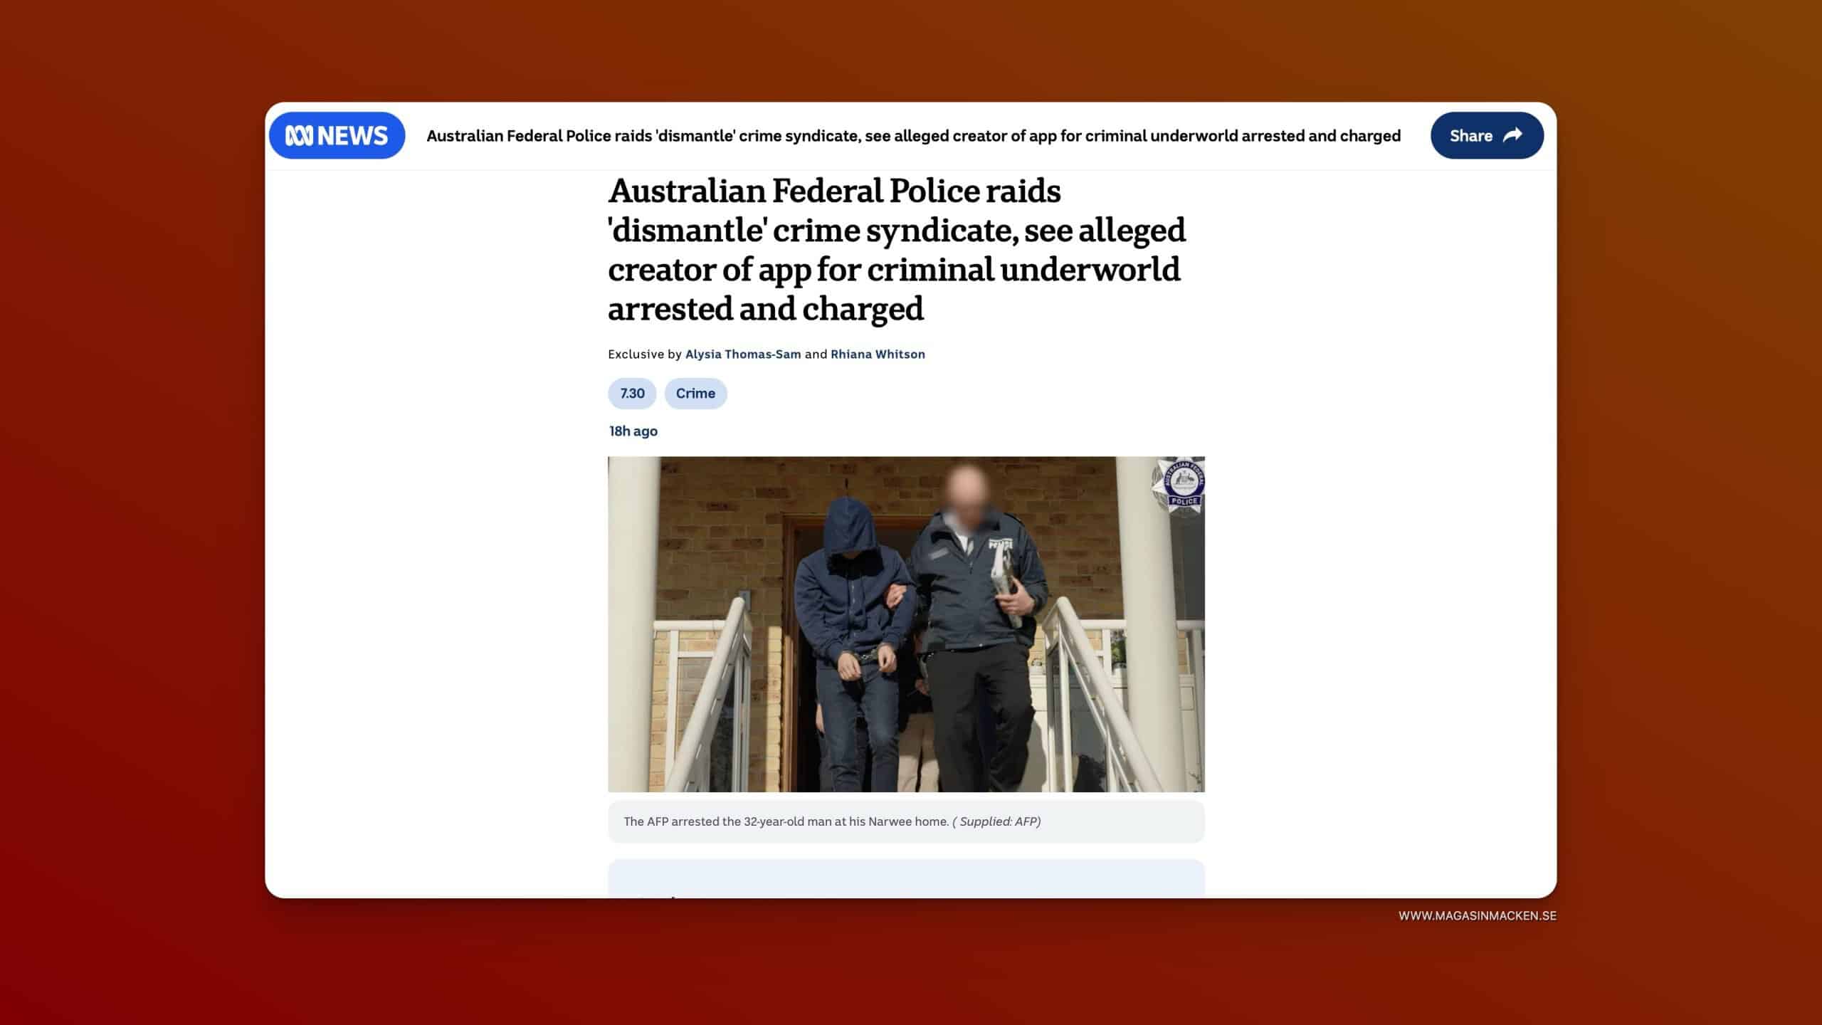
Task: Click the Supplied: AFP photo credit
Action: (x=996, y=821)
